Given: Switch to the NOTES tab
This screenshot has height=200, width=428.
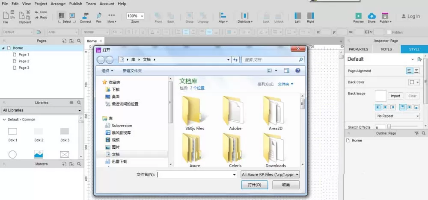Looking at the screenshot, I should click(x=386, y=49).
